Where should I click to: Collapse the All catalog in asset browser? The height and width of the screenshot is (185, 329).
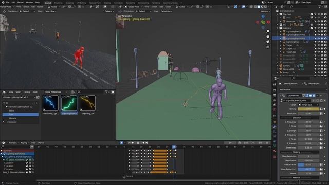(x=4, y=103)
